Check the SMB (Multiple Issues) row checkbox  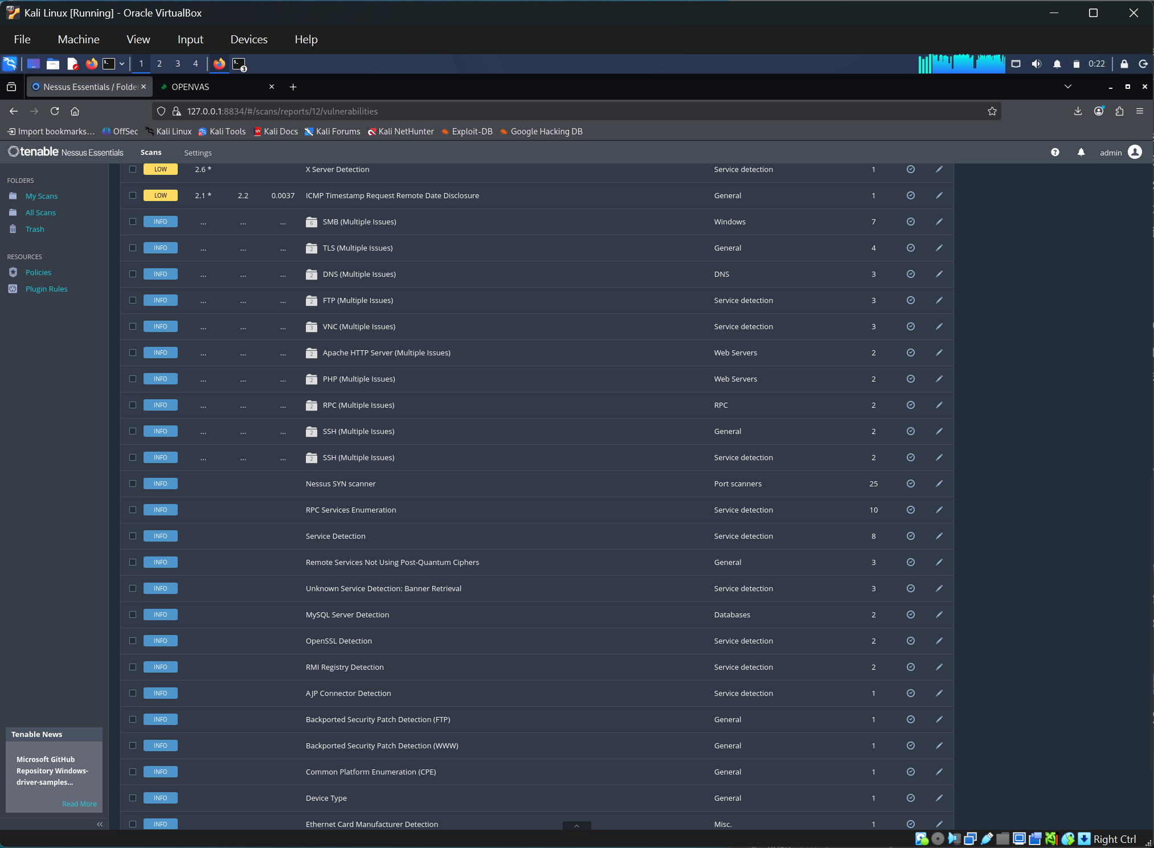[x=133, y=222]
